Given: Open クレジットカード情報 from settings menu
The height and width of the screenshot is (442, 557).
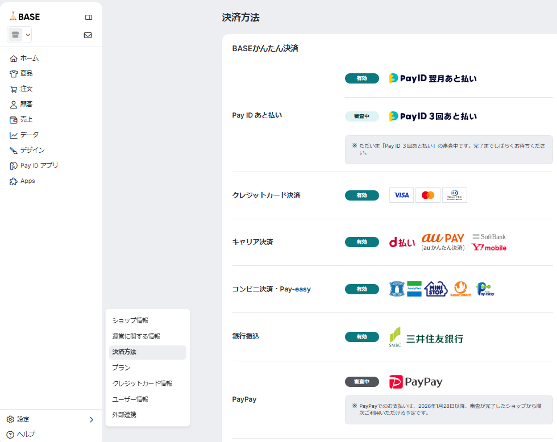Looking at the screenshot, I should [x=142, y=383].
